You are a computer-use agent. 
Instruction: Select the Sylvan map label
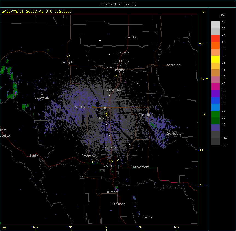tap(107, 67)
